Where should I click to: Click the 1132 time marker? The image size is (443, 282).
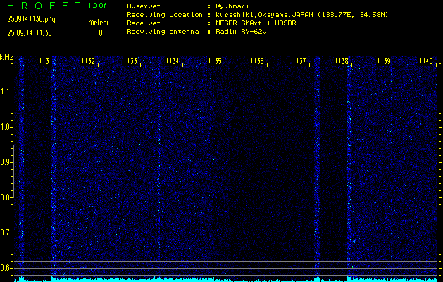click(x=88, y=61)
